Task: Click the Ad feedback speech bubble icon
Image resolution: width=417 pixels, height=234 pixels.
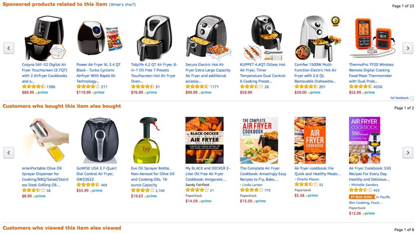Action: click(x=412, y=98)
